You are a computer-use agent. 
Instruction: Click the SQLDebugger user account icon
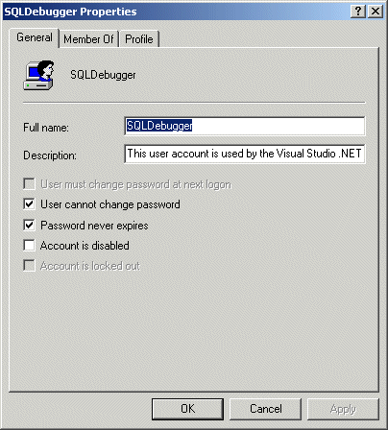[x=38, y=75]
